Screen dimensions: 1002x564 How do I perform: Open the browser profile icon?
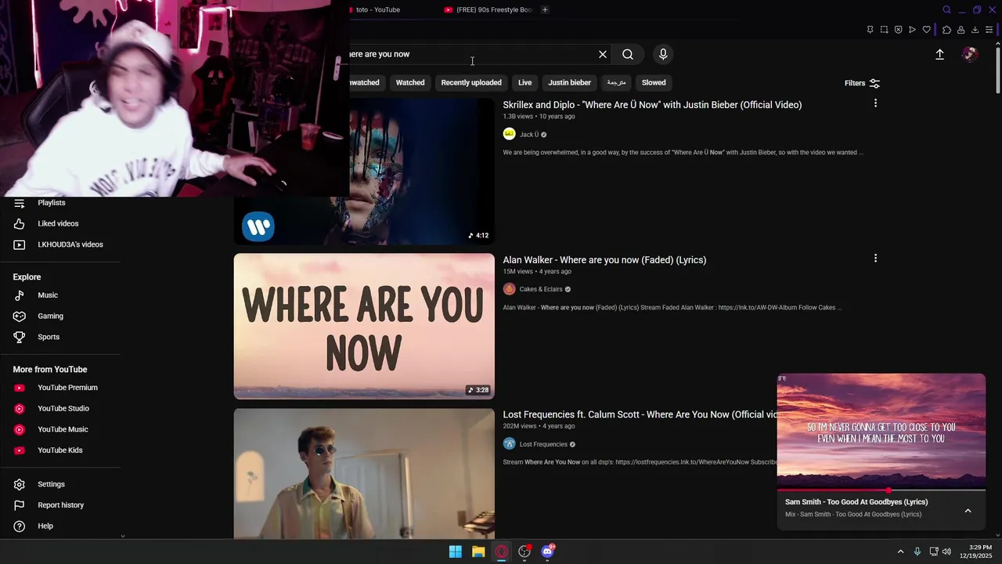(x=961, y=30)
